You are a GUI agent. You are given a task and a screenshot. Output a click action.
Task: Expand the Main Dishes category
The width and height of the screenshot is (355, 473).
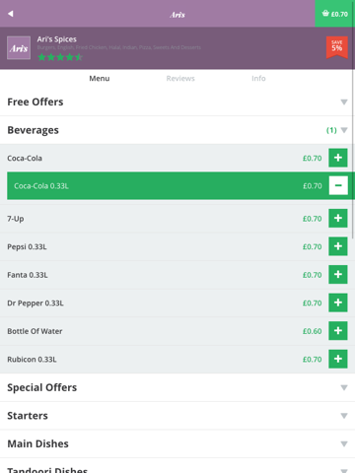point(177,443)
